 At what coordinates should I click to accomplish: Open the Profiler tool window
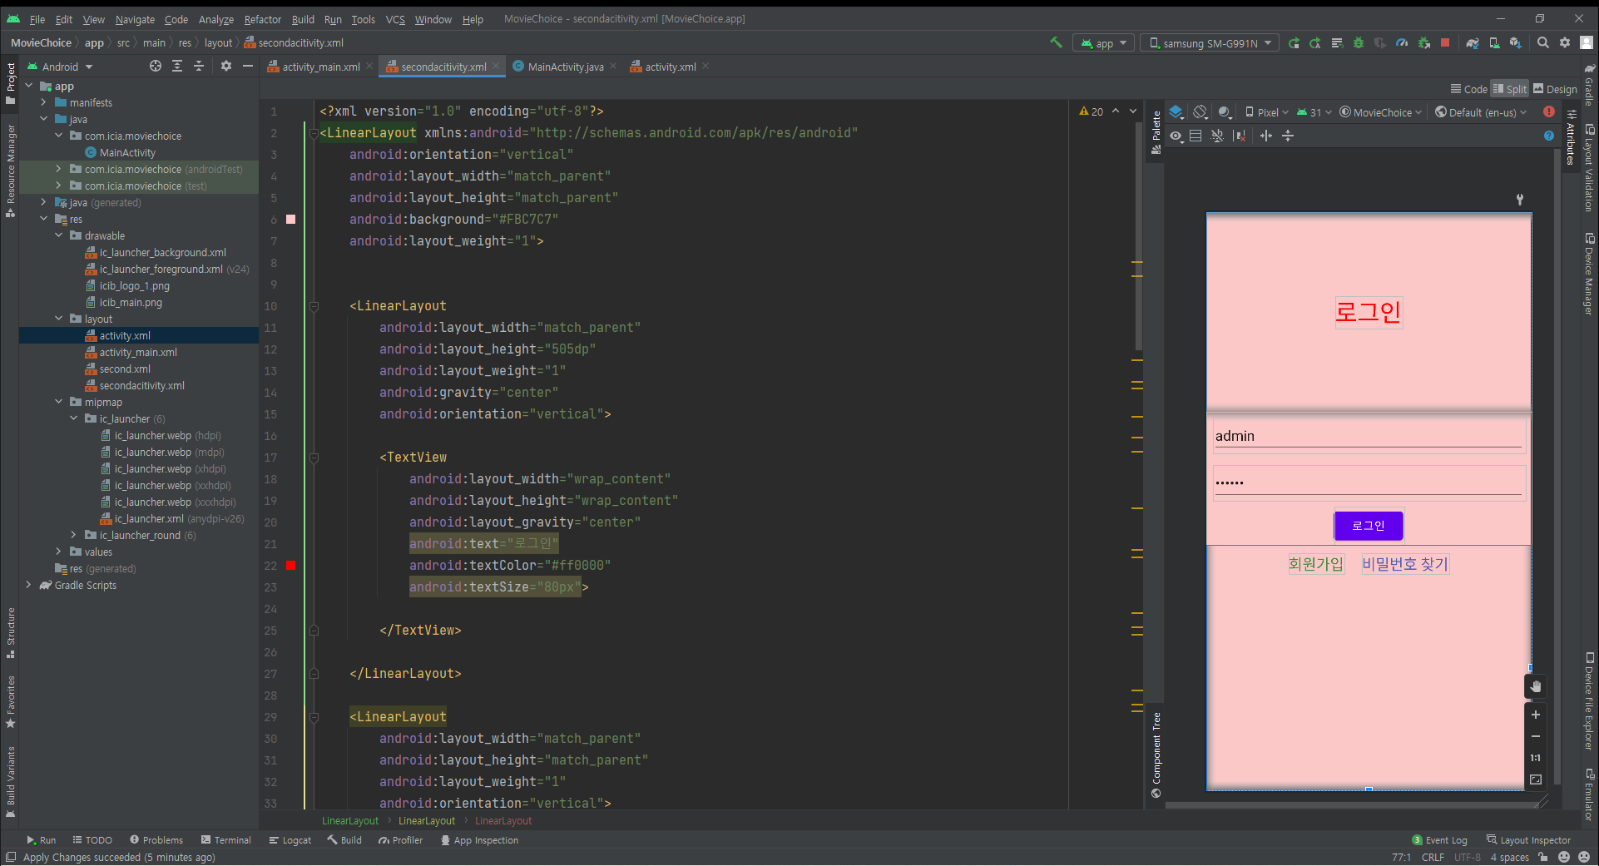point(400,840)
